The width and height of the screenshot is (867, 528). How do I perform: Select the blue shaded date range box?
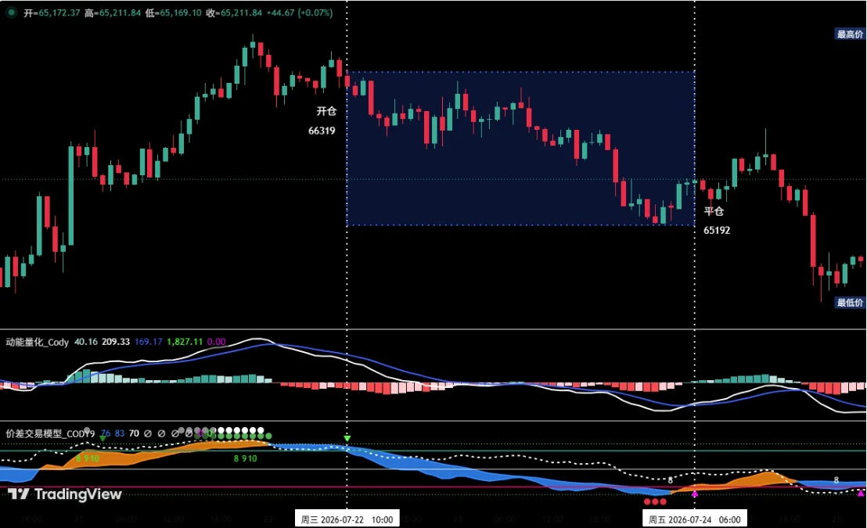[520, 148]
